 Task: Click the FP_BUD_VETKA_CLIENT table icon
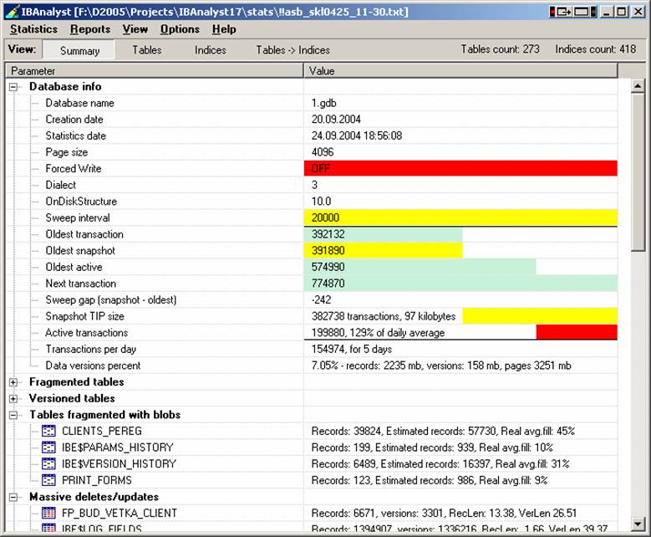48,513
